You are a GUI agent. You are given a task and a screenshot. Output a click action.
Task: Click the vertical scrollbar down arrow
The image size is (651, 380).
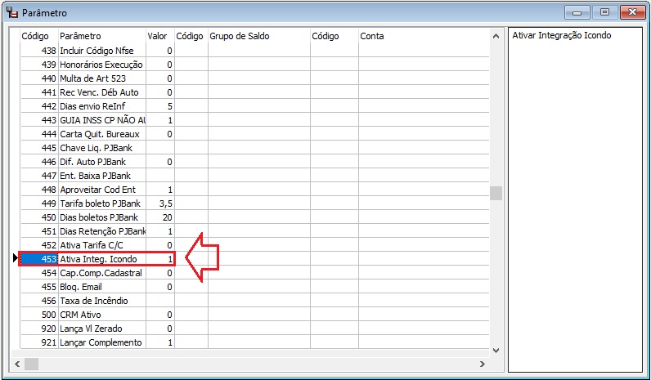click(496, 349)
